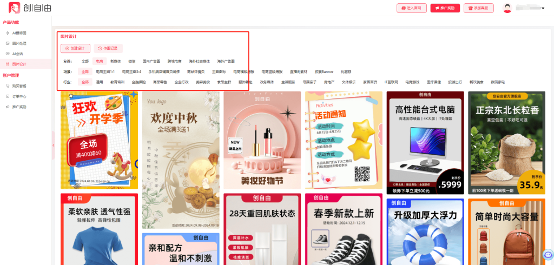Open 订单中心 in the sidebar
This screenshot has width=554, height=265.
point(19,96)
